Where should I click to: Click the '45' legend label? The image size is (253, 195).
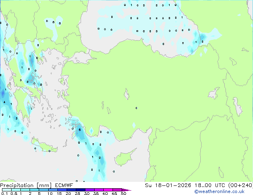coord(114,193)
